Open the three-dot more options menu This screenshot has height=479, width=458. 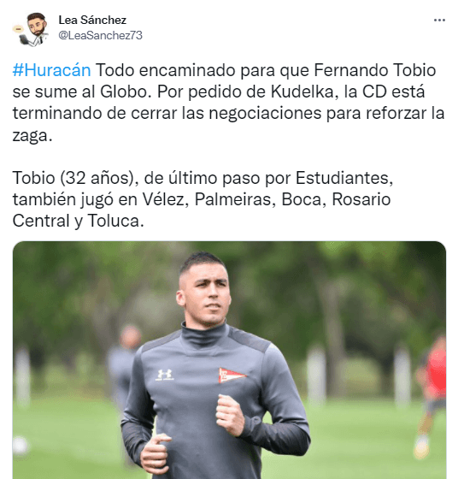pos(439,21)
